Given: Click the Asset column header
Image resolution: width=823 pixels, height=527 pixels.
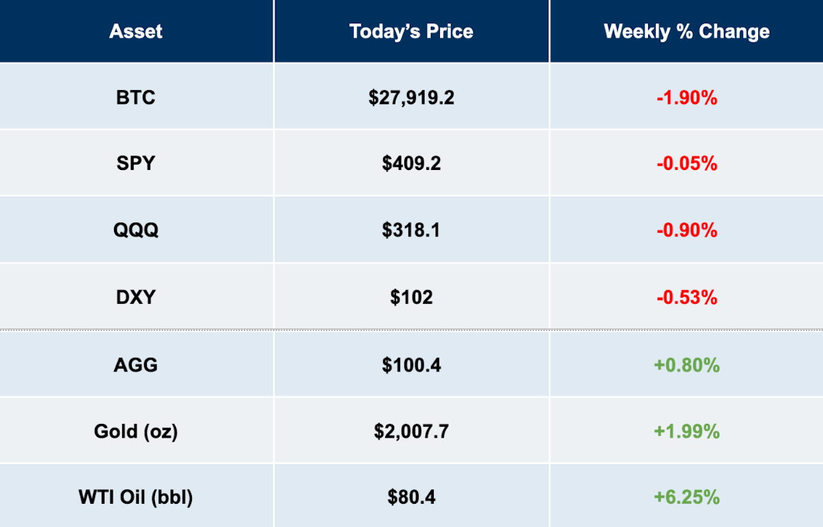Looking at the screenshot, I should coord(136,31).
